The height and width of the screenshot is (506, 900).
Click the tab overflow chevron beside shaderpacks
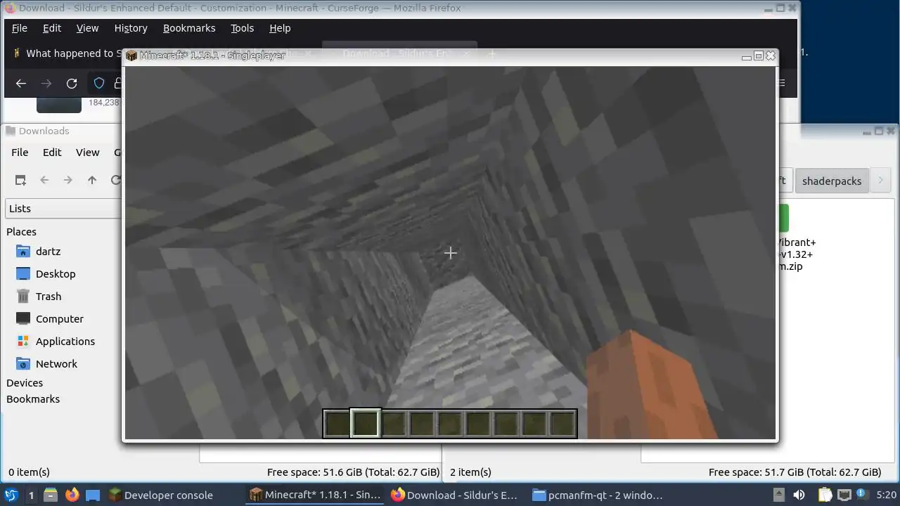880,181
